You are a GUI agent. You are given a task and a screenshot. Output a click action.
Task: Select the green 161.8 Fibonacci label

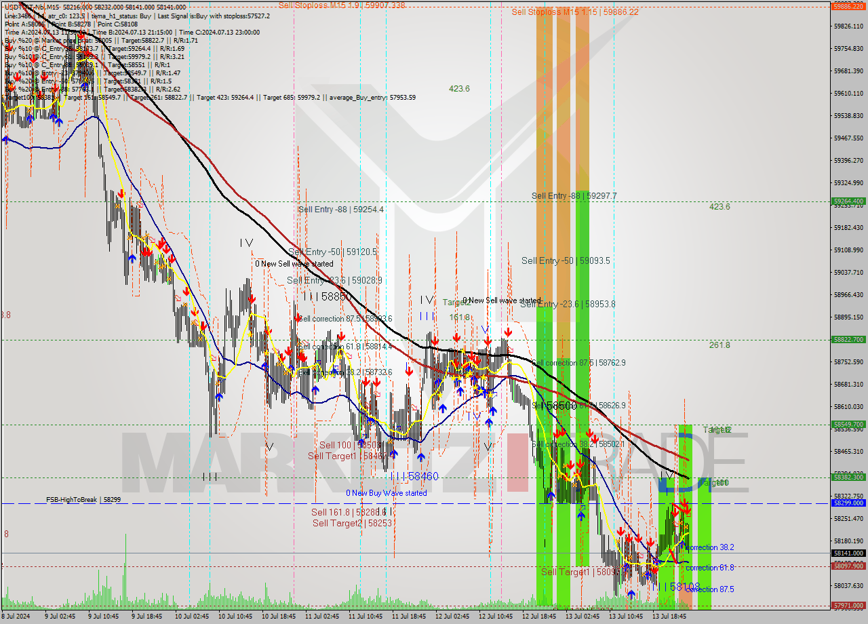click(x=459, y=317)
